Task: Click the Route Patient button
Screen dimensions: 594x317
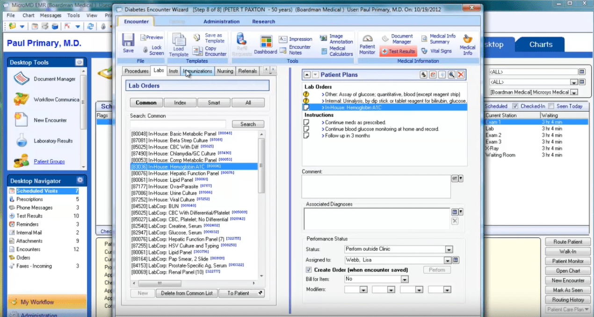Action: [x=568, y=242]
